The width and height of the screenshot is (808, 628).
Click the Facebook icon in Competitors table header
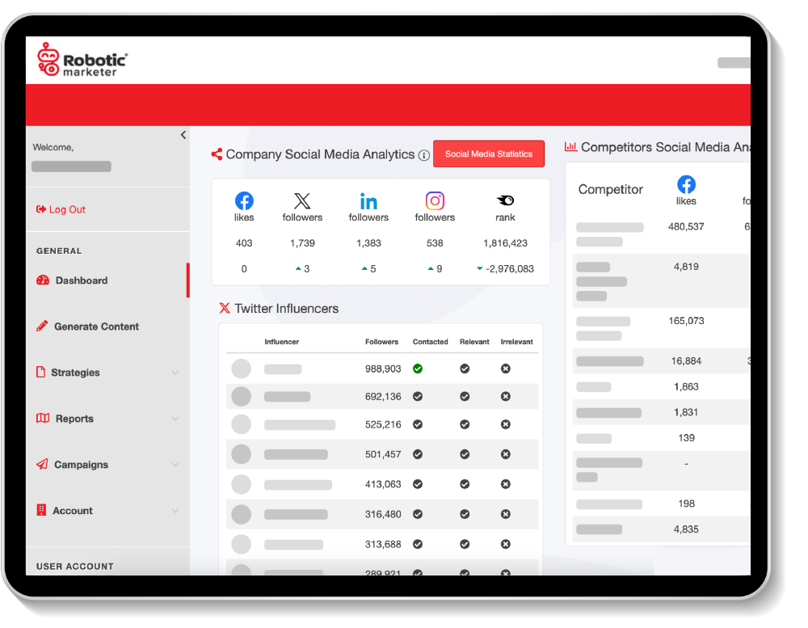pos(686,184)
